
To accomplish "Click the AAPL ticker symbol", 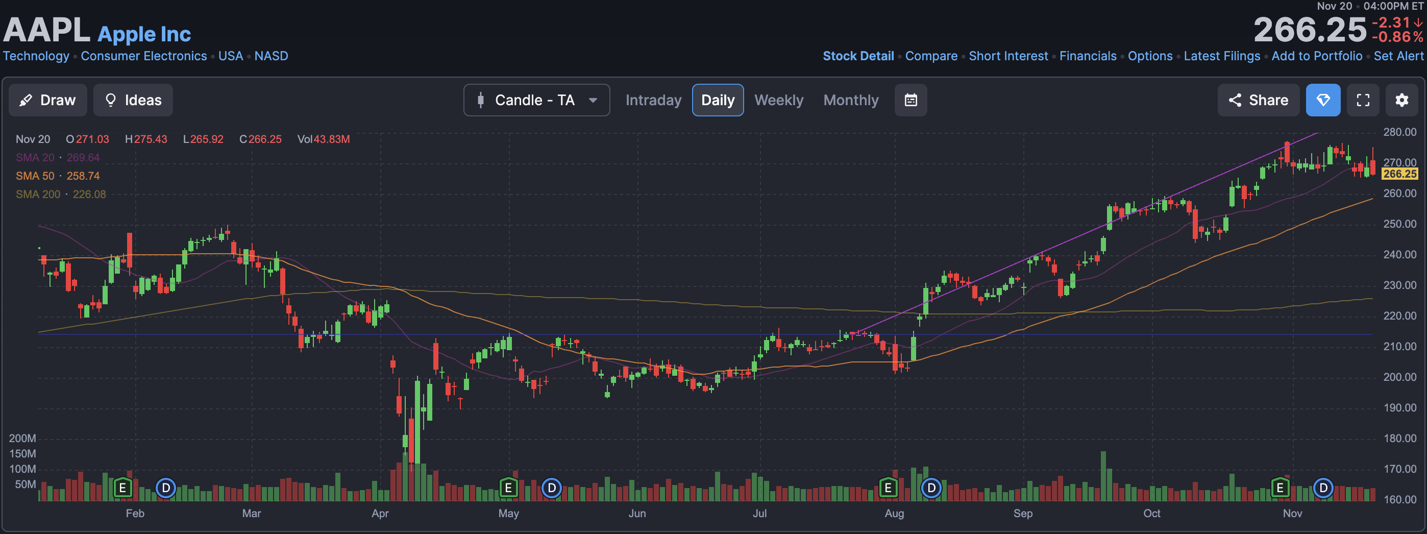I will 46,30.
